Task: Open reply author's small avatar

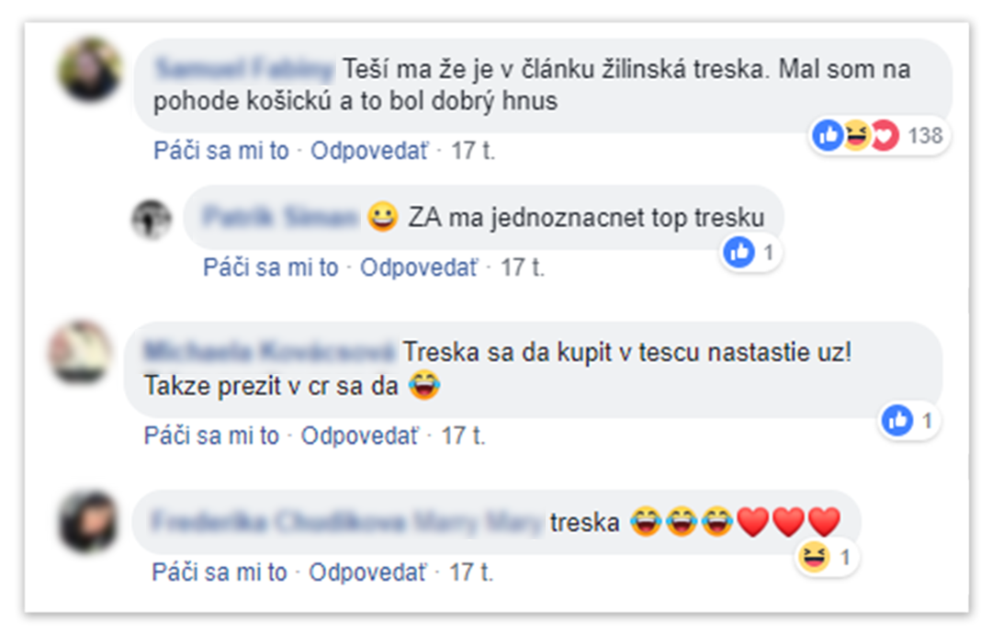Action: (x=152, y=219)
